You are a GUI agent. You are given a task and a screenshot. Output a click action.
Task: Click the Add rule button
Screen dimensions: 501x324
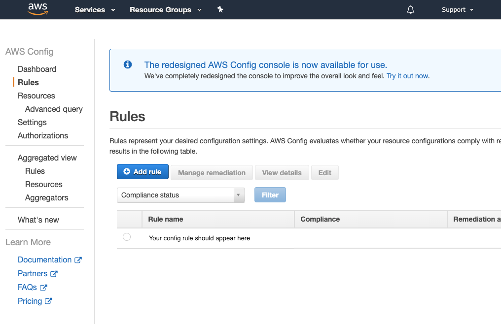pos(143,172)
